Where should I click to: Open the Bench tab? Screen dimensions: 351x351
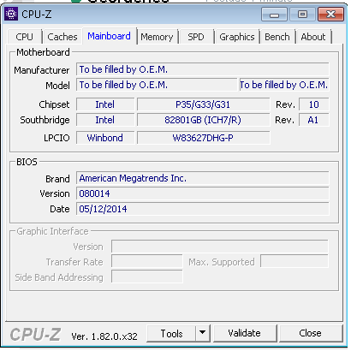click(277, 37)
